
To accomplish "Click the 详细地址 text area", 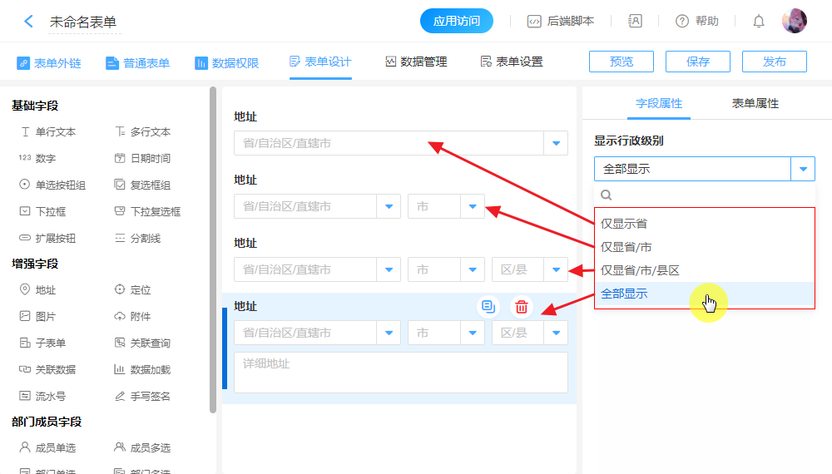I will [x=400, y=372].
